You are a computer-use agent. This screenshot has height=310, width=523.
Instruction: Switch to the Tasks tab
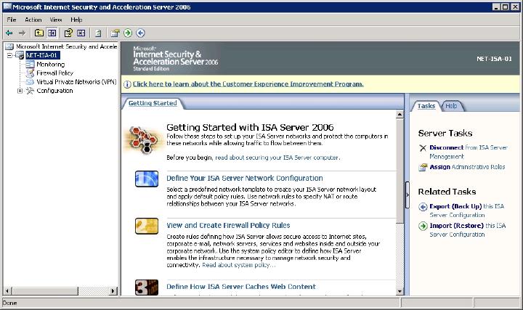[x=426, y=106]
